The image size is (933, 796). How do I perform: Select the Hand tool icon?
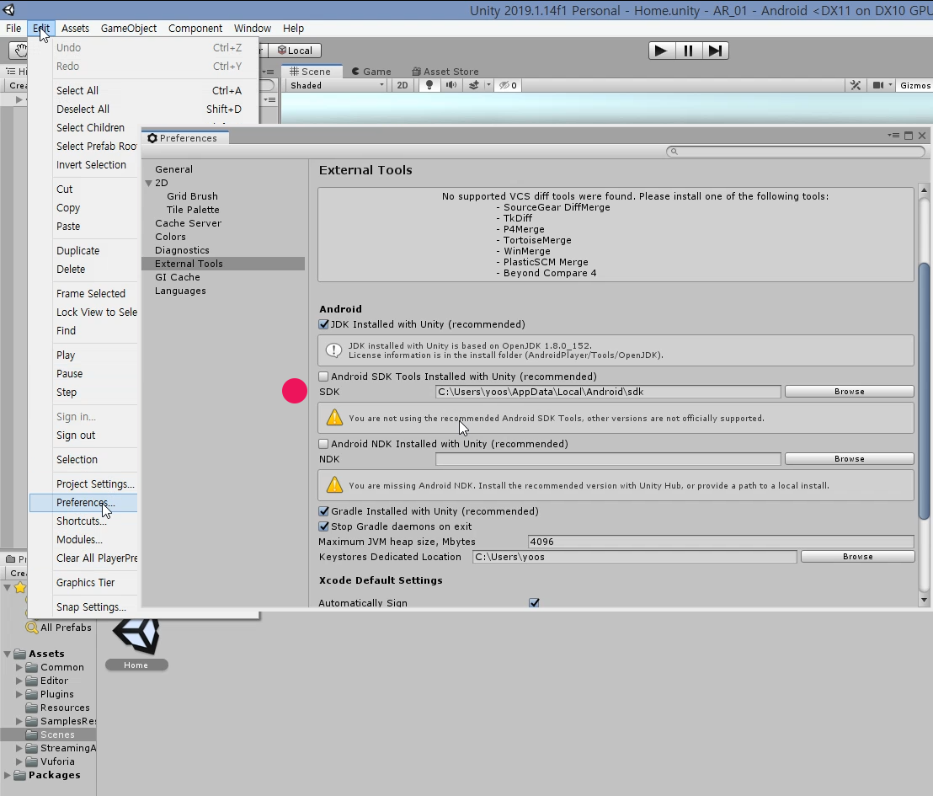click(19, 51)
